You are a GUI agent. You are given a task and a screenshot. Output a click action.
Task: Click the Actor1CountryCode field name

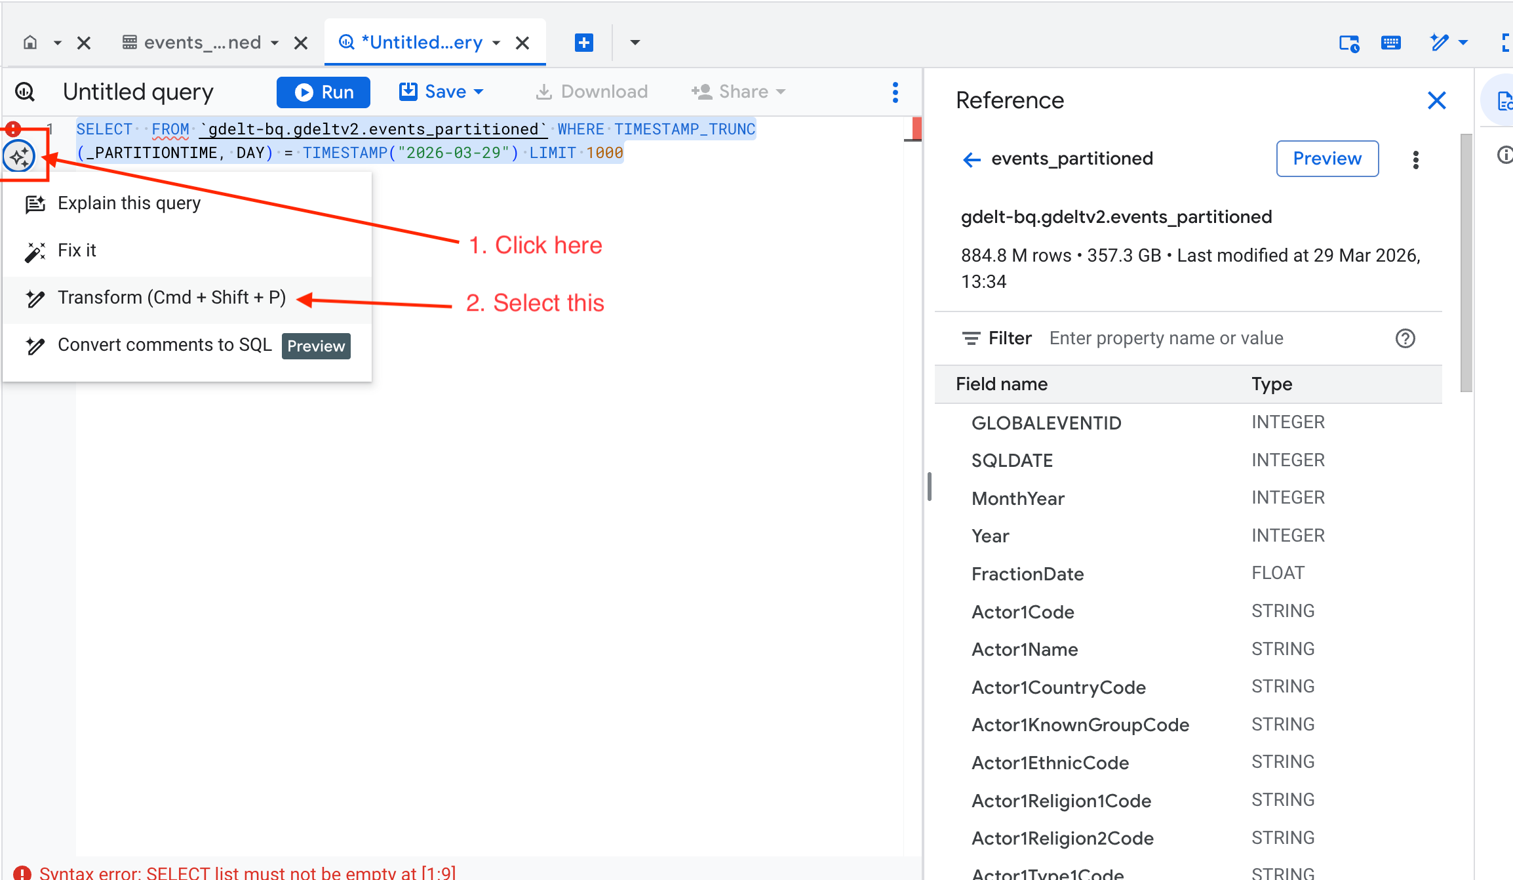click(x=1059, y=687)
